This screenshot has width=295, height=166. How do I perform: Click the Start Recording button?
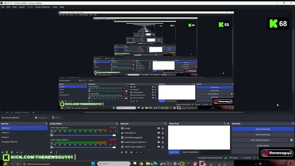[x=262, y=135]
